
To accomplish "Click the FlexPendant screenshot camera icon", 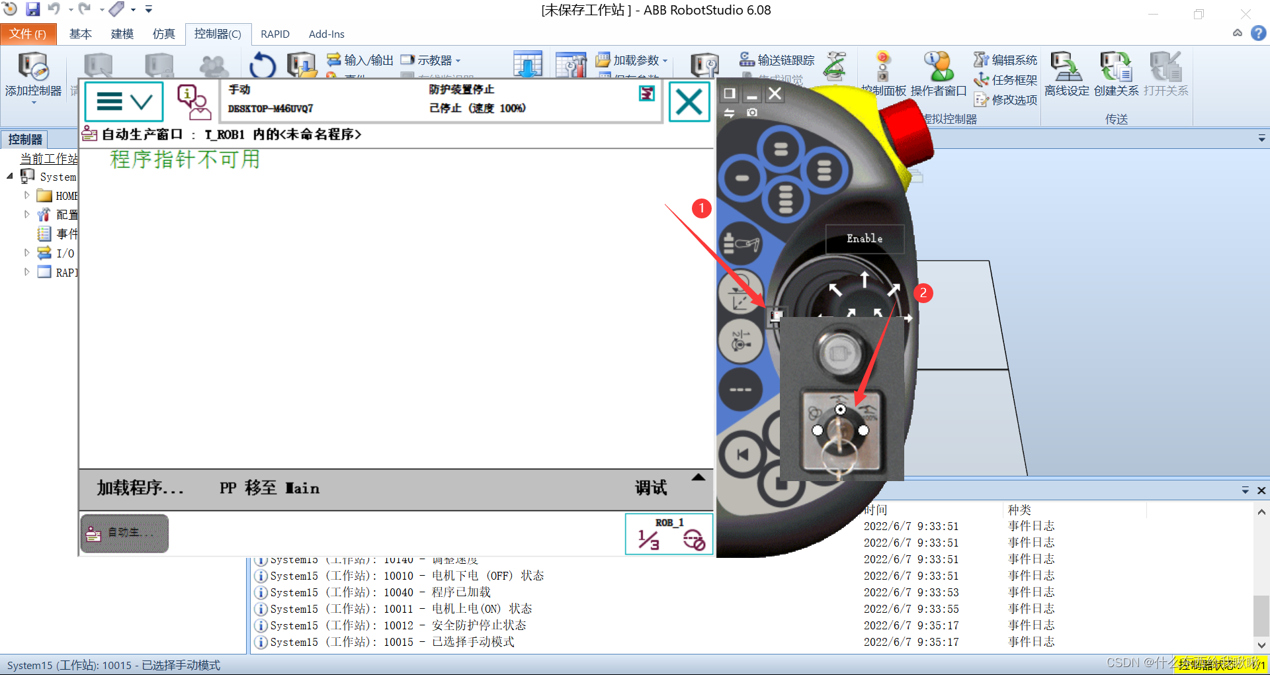I will click(752, 112).
